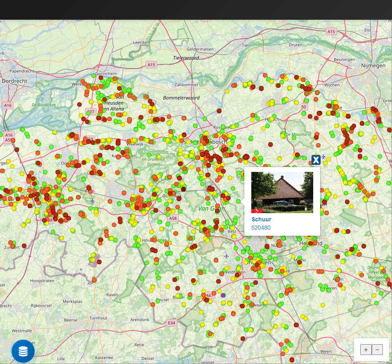Click the plus zoom-in button
This screenshot has height=364, width=392.
click(x=366, y=350)
